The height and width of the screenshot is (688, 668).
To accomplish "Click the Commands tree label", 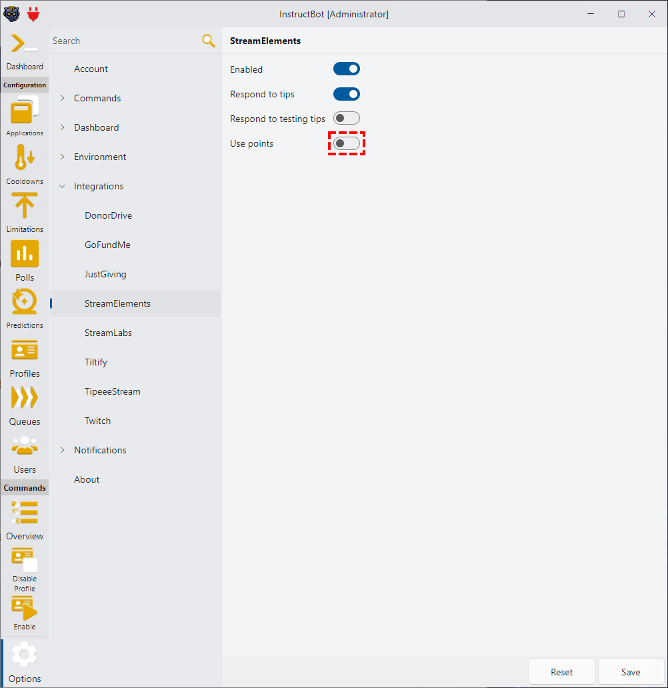I will pyautogui.click(x=97, y=98).
